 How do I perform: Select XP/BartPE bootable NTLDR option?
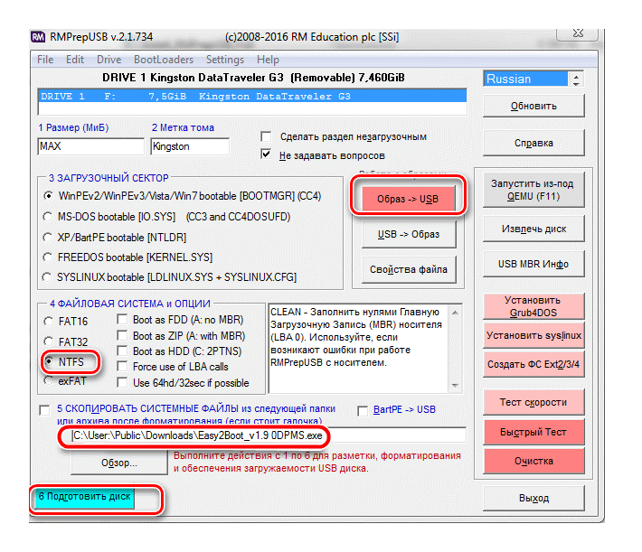(48, 238)
